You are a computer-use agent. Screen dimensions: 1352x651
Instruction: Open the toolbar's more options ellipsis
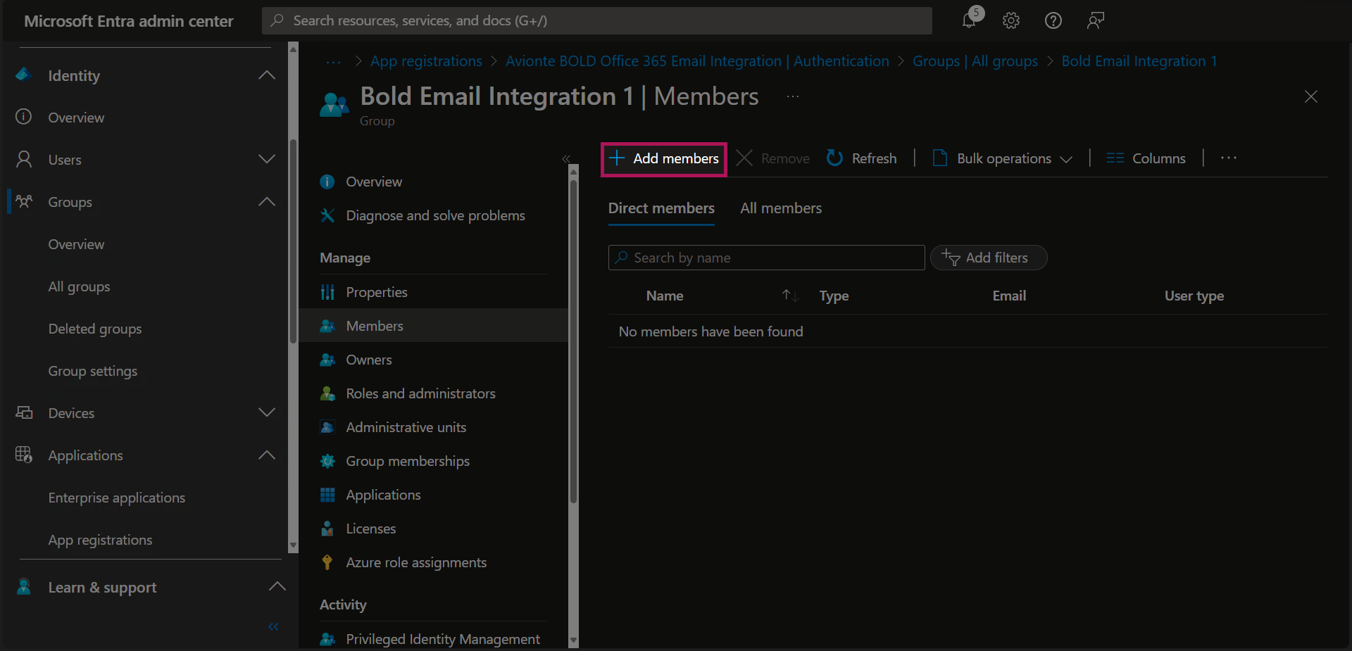click(x=1229, y=158)
